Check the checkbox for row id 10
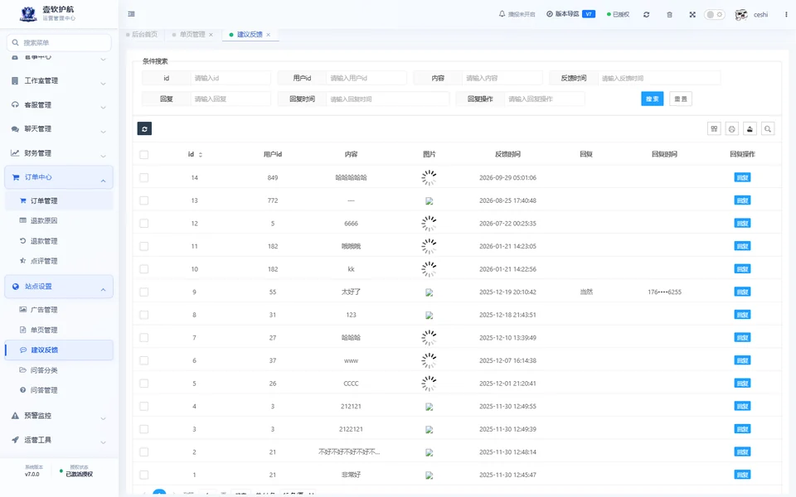 click(144, 268)
